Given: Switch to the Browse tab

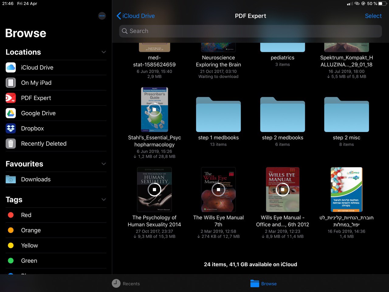Looking at the screenshot, I should tap(263, 283).
